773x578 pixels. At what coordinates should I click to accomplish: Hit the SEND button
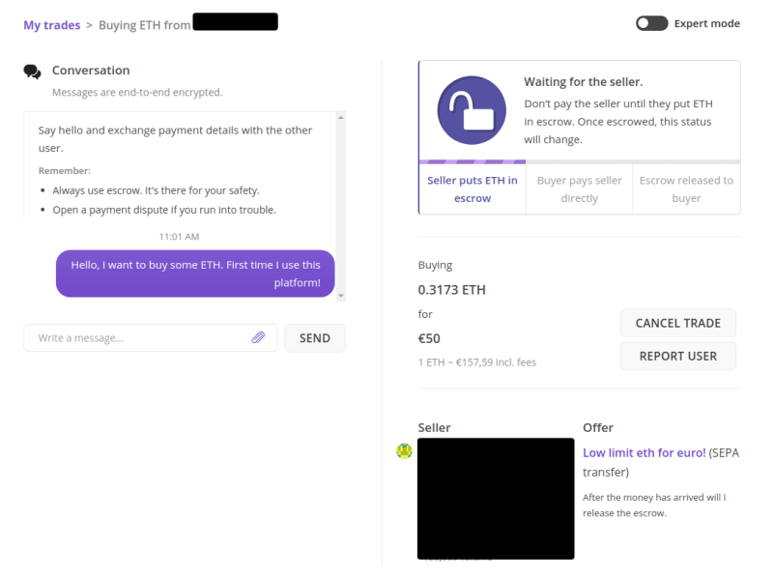click(x=315, y=338)
